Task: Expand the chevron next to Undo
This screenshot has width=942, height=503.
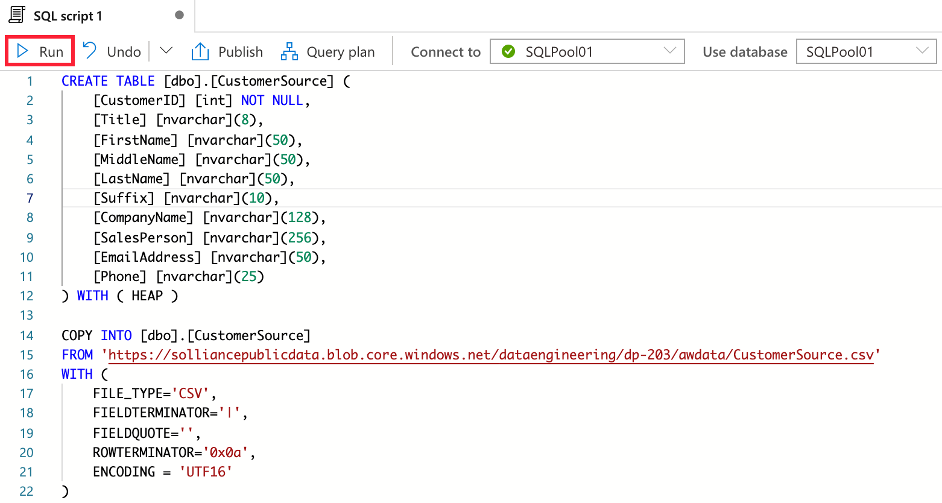Action: point(166,51)
